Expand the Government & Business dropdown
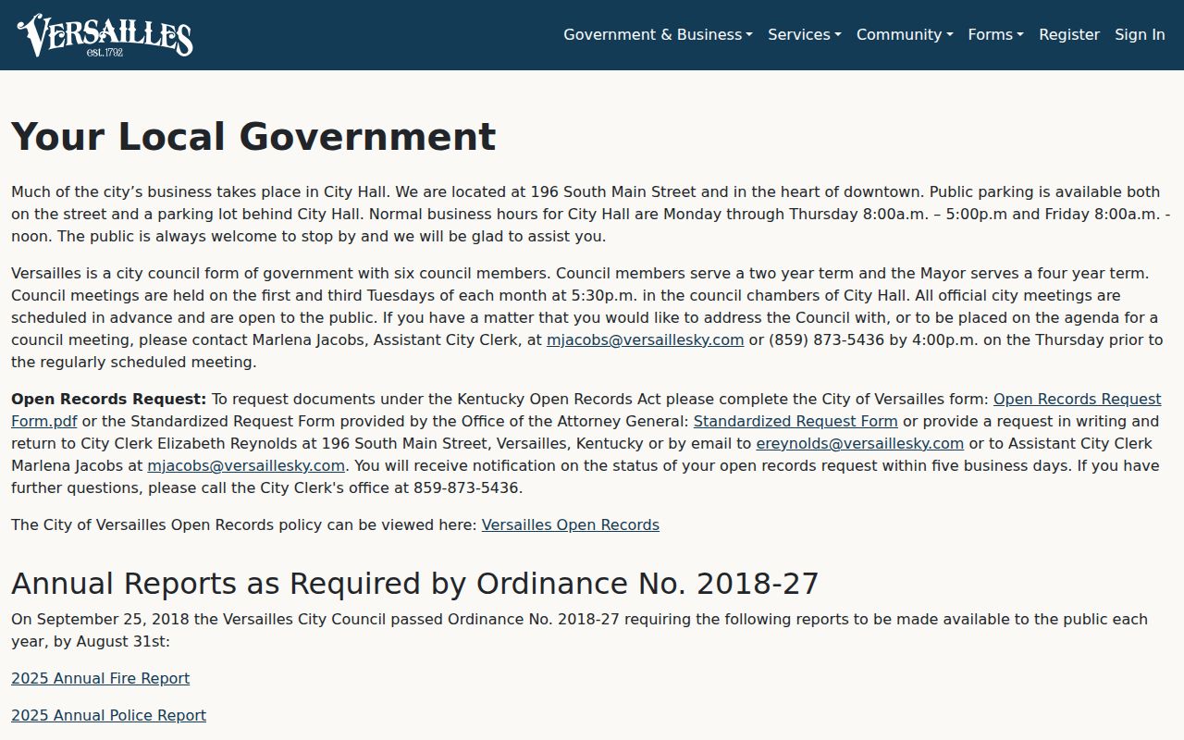1184x740 pixels. [658, 34]
